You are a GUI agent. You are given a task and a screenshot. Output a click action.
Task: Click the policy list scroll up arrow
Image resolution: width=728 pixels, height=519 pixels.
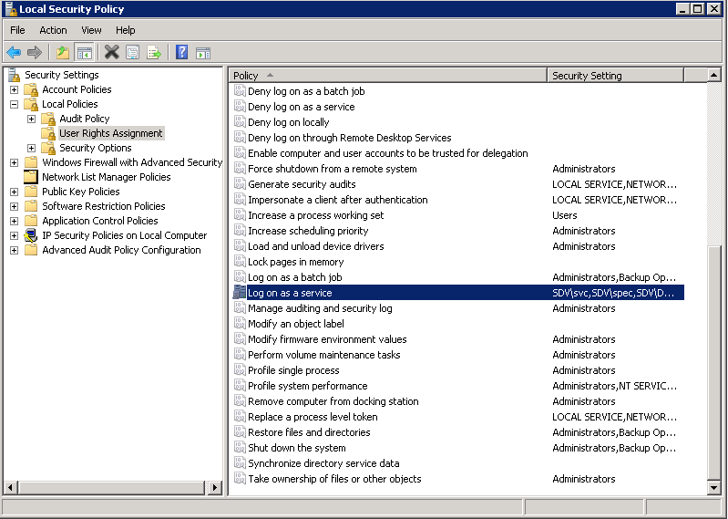pyautogui.click(x=714, y=76)
